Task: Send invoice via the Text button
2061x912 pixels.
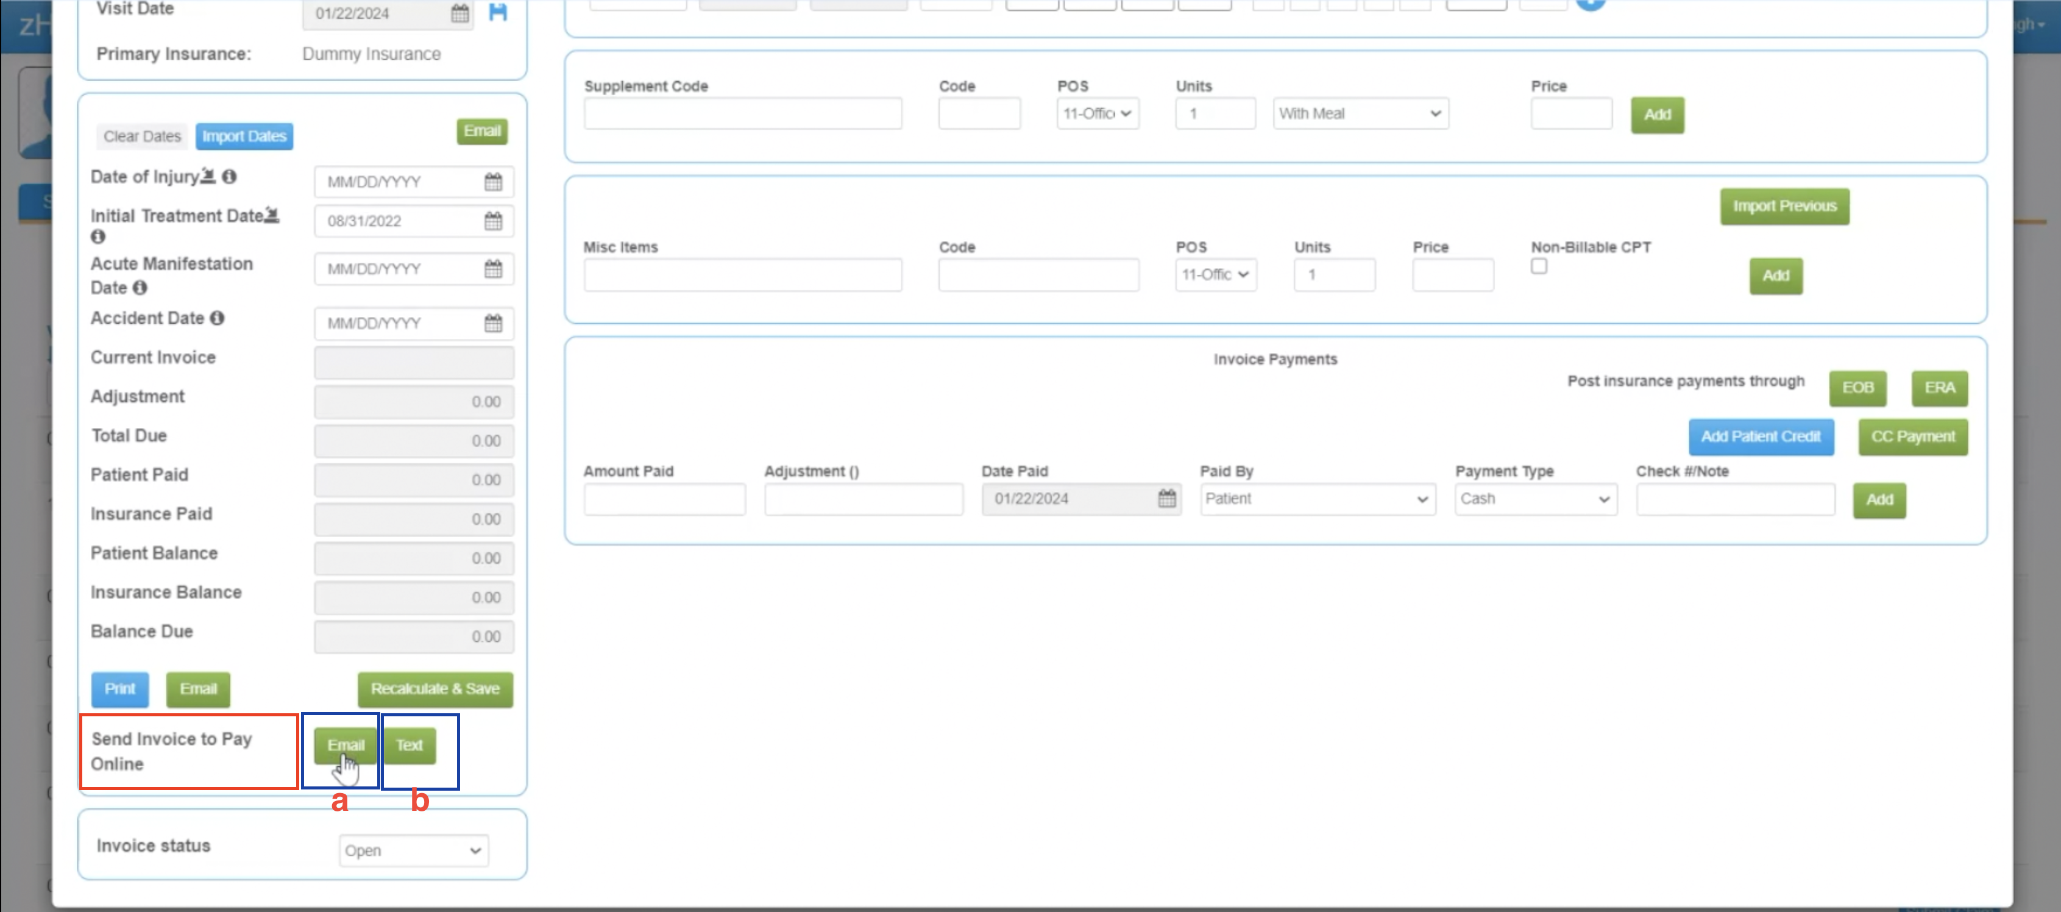Action: pyautogui.click(x=409, y=746)
